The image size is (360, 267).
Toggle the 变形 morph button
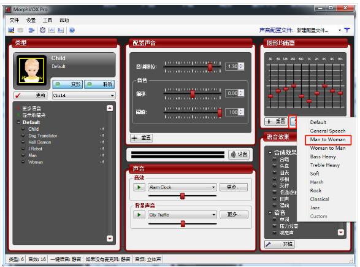point(67,84)
